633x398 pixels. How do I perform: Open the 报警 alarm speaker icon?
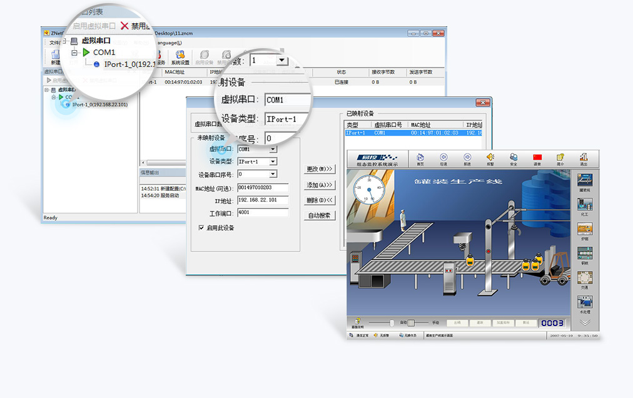(x=490, y=157)
